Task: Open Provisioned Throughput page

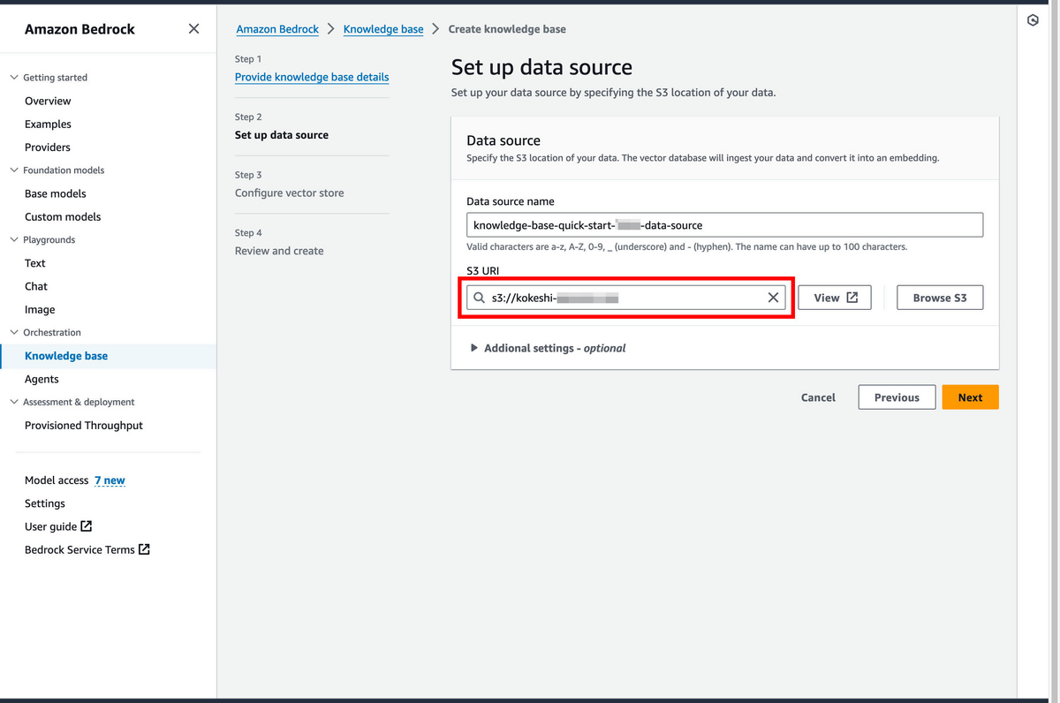Action: click(x=84, y=426)
